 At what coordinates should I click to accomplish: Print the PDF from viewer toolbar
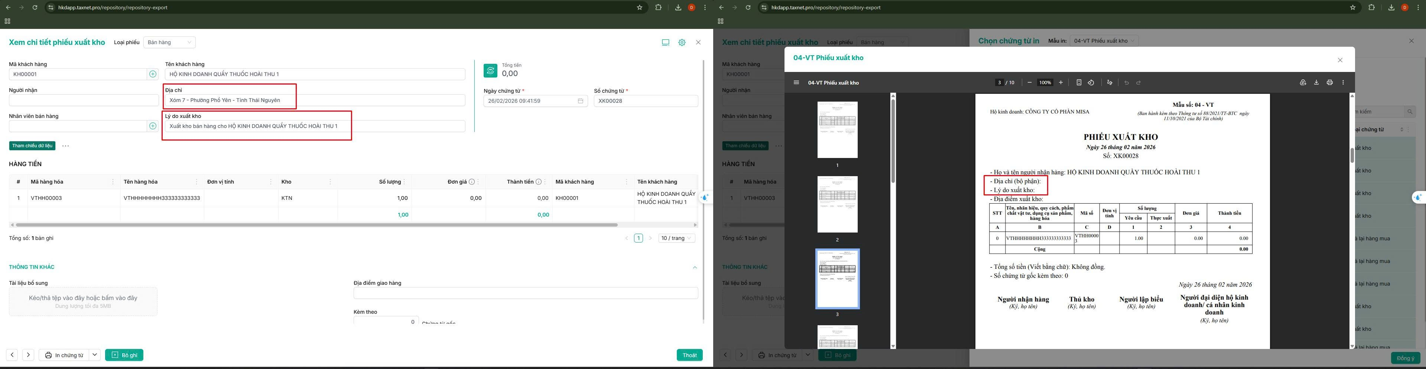pos(1330,83)
